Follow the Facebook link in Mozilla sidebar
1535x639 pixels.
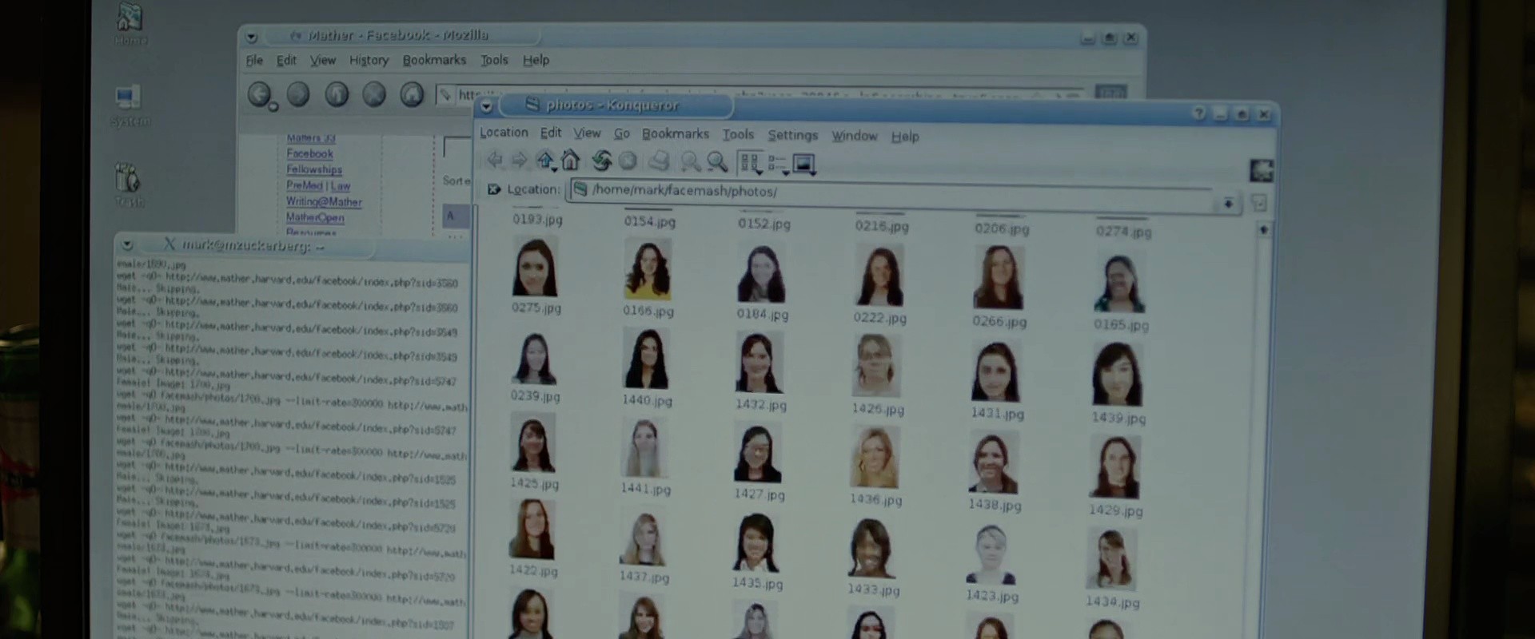click(x=310, y=153)
